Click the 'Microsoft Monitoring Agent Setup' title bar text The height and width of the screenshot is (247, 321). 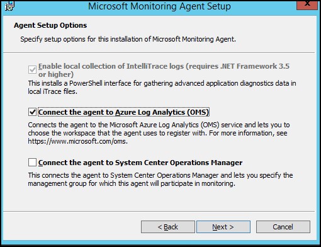[159, 6]
